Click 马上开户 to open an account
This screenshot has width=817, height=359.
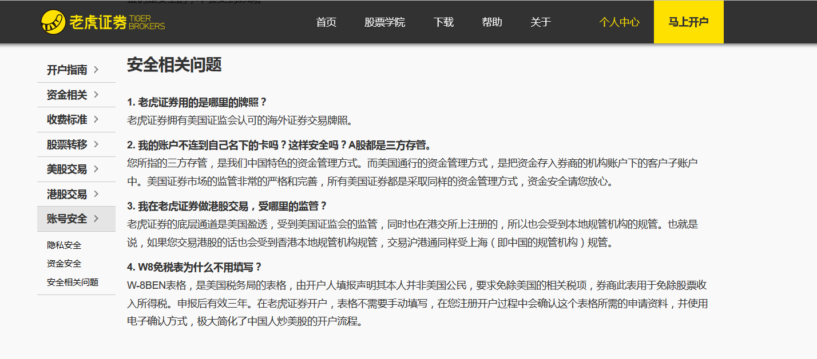click(x=688, y=22)
